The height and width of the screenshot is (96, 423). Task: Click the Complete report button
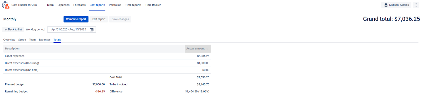coord(76,19)
